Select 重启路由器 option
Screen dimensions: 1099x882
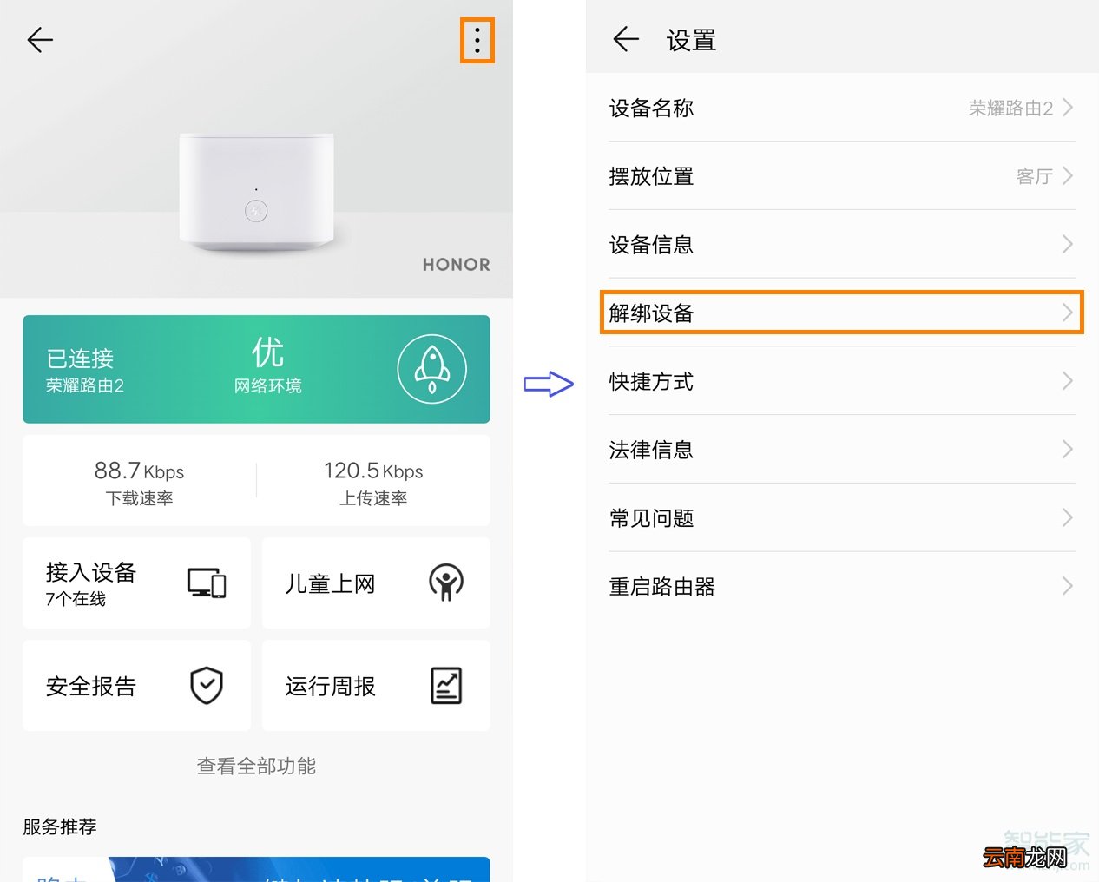(x=842, y=587)
